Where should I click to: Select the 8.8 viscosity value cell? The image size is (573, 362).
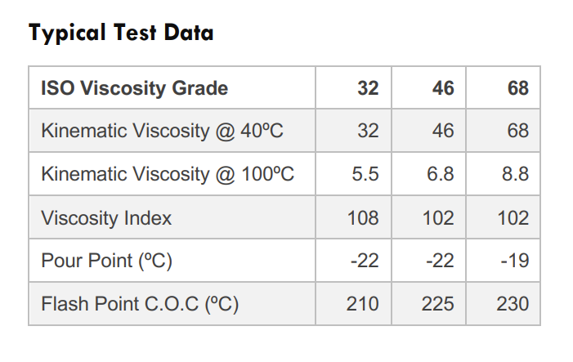pyautogui.click(x=515, y=174)
